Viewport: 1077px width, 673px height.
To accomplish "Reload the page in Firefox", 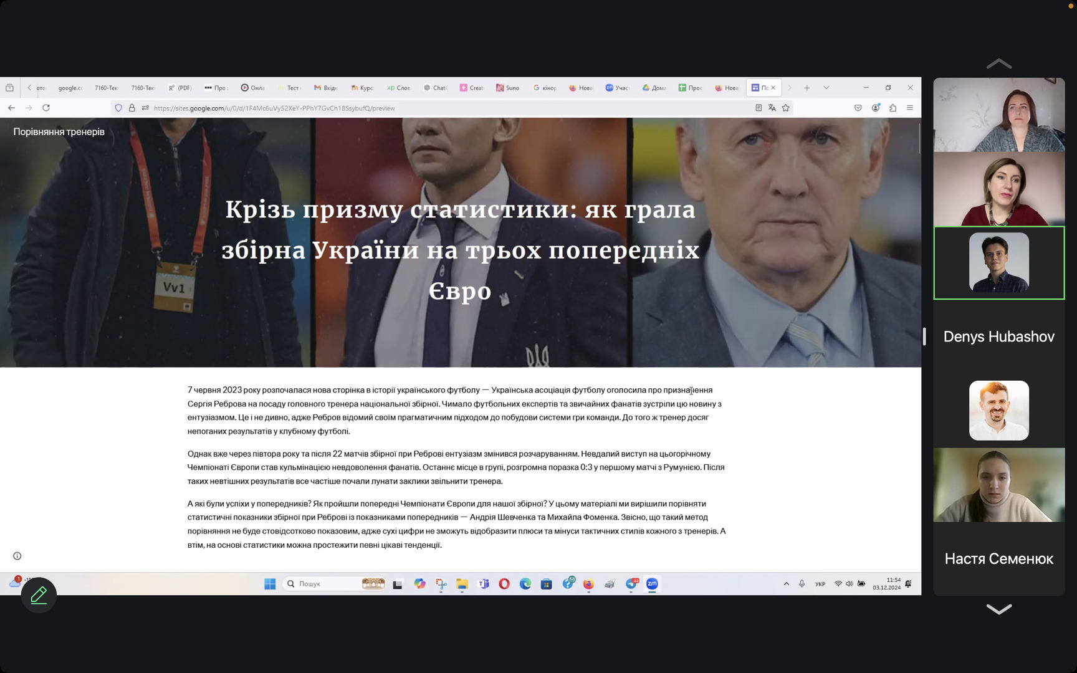I will point(46,108).
